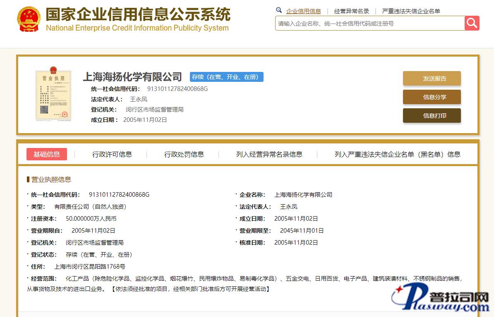The image size is (494, 317).
Task: Open the 列入严重违法失信企业名单（黑名单）信息 tab
Action: [x=397, y=154]
